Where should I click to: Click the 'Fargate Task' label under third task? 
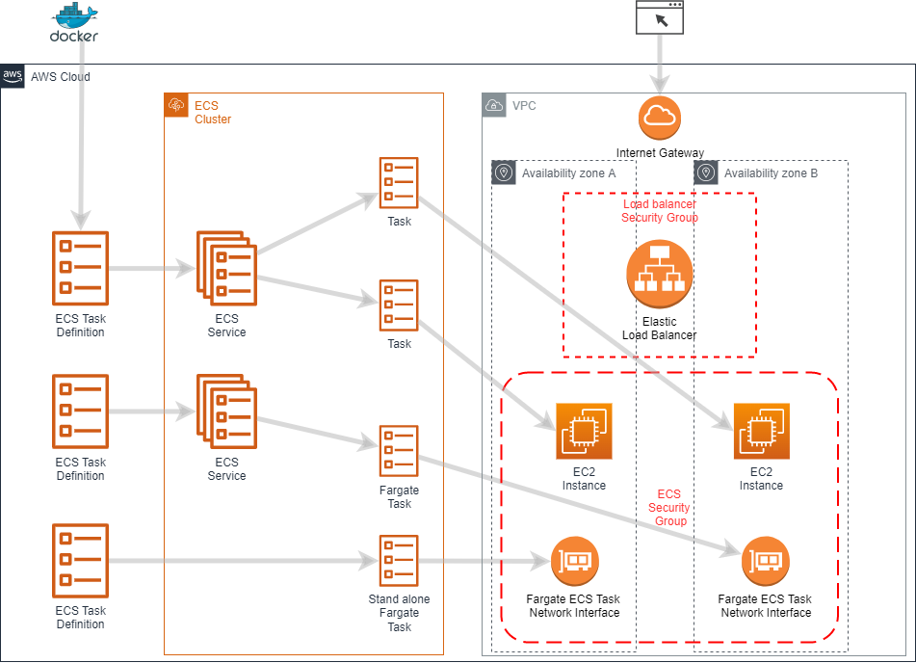tap(399, 497)
